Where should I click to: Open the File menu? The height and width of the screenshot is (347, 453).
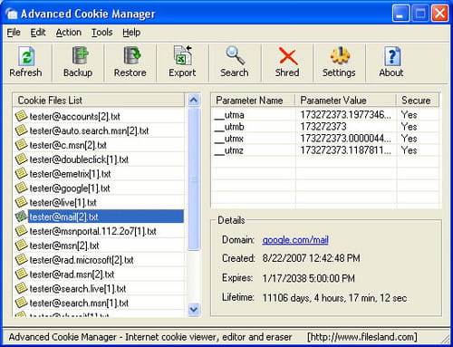(x=14, y=33)
